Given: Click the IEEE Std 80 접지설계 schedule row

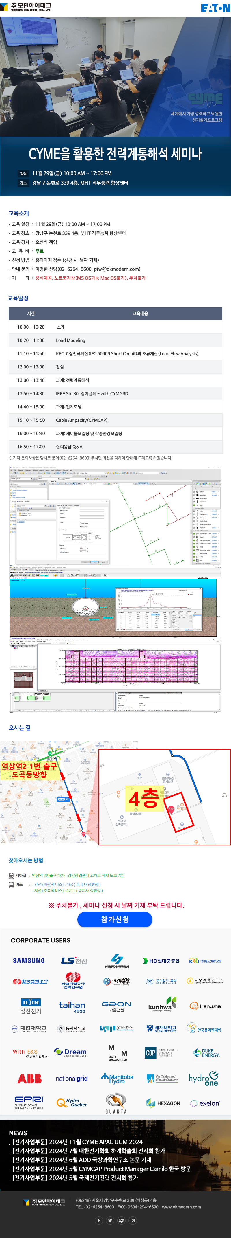Looking at the screenshot, I should 115,393.
